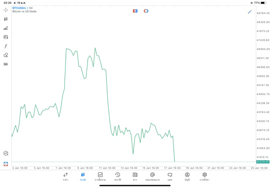Image resolution: width=270 pixels, height=188 pixels.
Task: Go to the History (ประวัติ) tab
Action: (118, 177)
